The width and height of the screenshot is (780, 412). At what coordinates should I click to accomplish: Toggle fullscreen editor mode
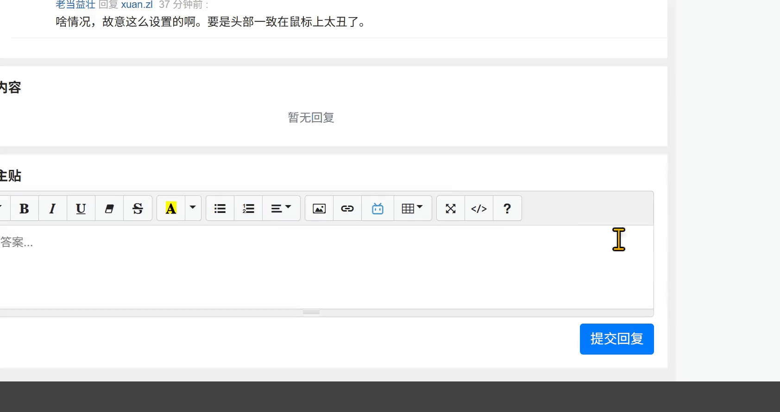[x=451, y=209]
